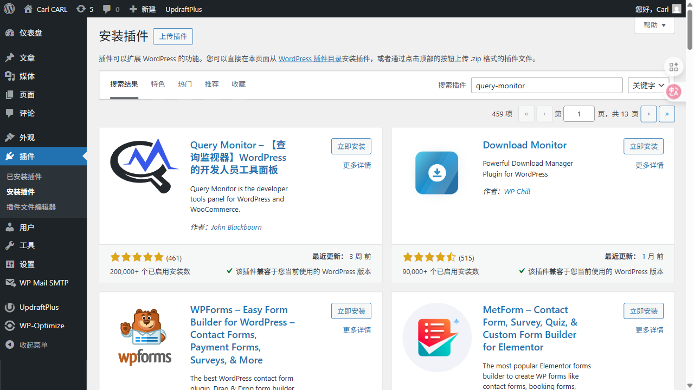Open the Carl user account menu
This screenshot has width=694, height=390.
pos(658,9)
